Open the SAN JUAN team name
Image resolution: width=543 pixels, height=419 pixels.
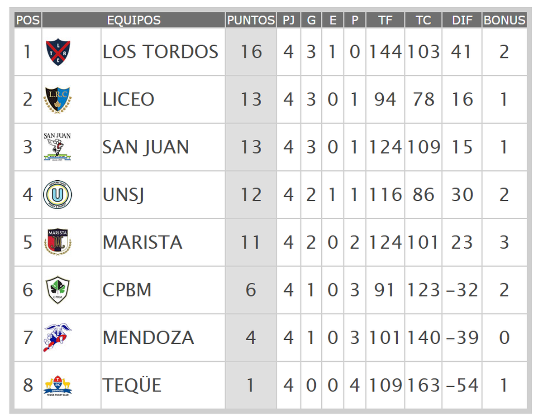click(145, 147)
